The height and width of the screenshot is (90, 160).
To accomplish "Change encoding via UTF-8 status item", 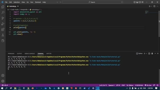I will tap(118, 85).
